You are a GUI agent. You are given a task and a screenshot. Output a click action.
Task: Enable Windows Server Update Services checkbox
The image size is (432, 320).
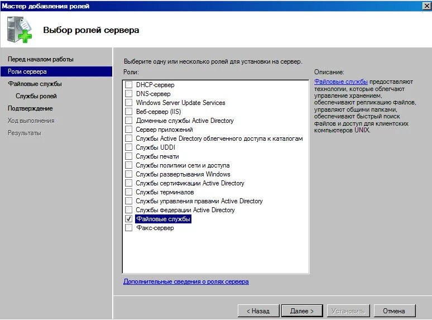[x=129, y=103]
